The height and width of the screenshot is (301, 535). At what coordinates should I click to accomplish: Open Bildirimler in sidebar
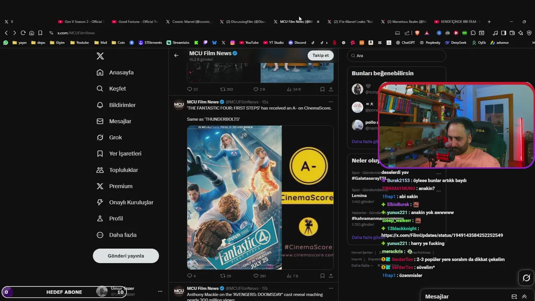116,105
